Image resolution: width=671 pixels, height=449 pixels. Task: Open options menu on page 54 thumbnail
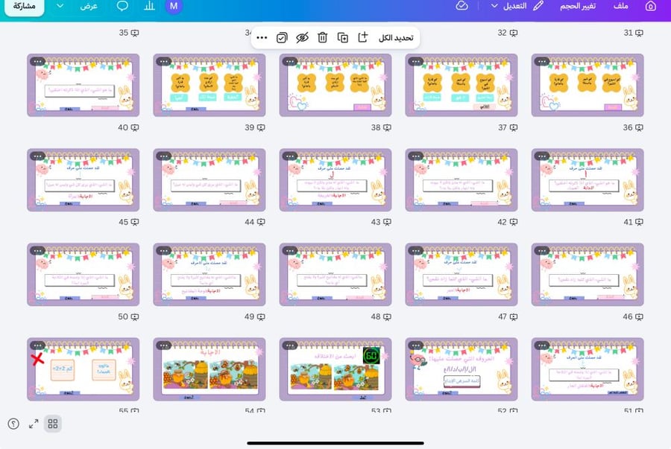(x=163, y=345)
